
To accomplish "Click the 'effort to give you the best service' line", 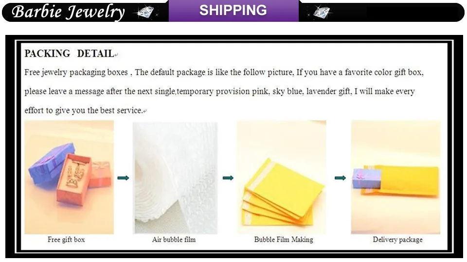I will [84, 111].
